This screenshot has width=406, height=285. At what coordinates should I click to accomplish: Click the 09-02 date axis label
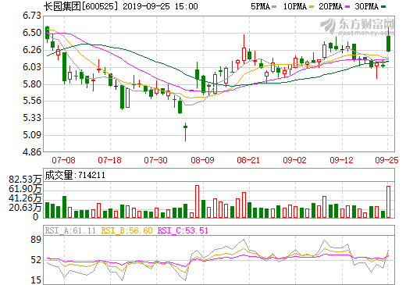click(295, 160)
